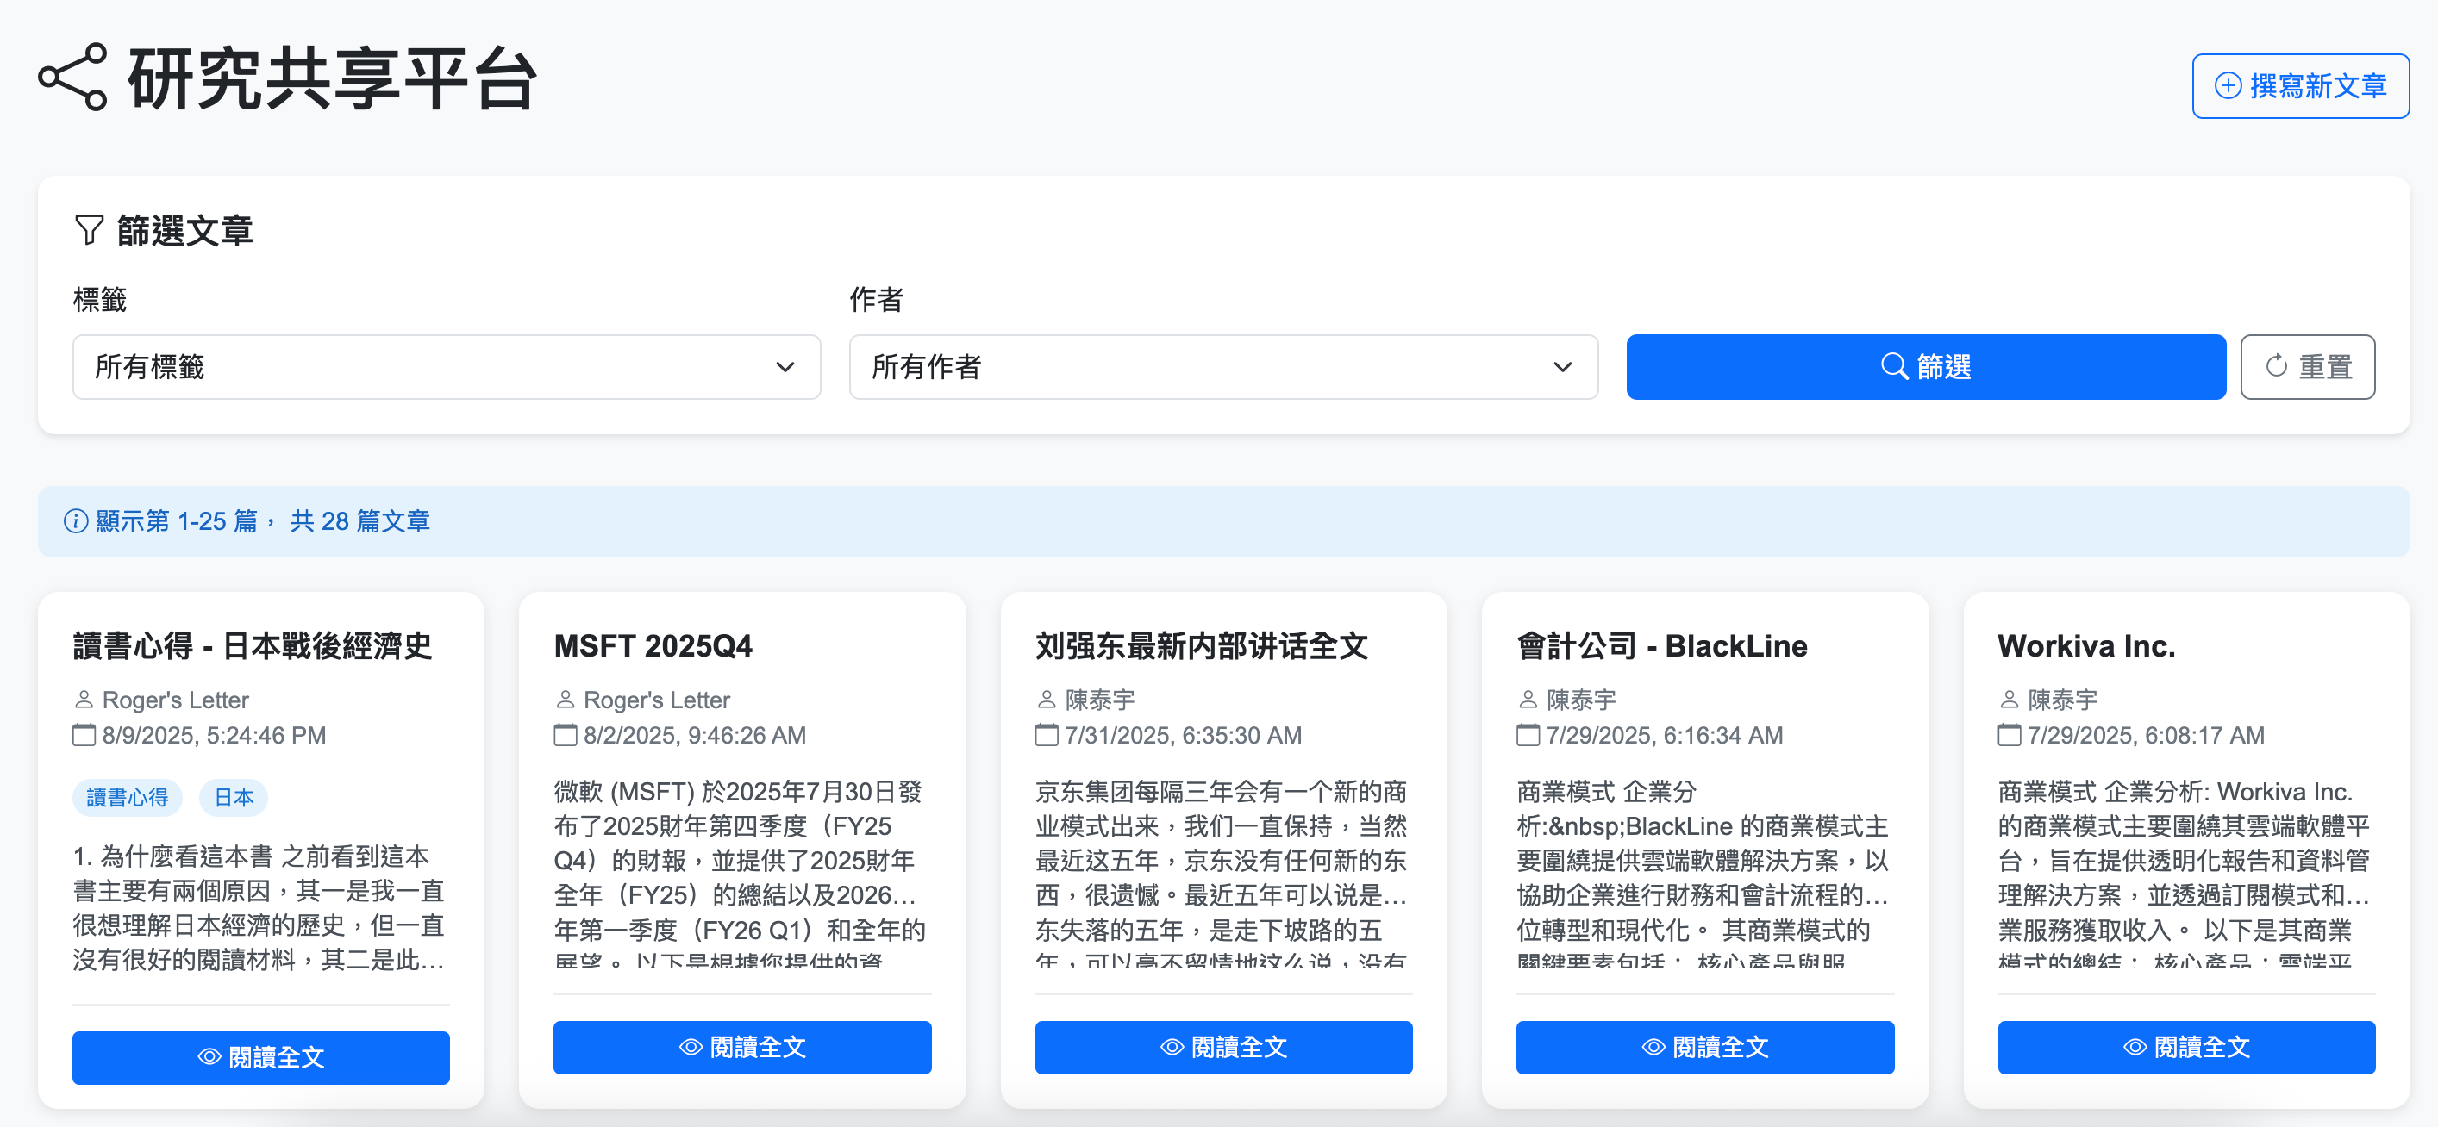Screen dimensions: 2438x1127
Task: Open 閱讀全文 for 刘强东最新内部讲话全文
Action: (x=1222, y=1048)
